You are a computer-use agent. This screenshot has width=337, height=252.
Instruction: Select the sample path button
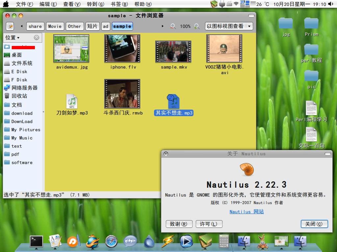122,26
